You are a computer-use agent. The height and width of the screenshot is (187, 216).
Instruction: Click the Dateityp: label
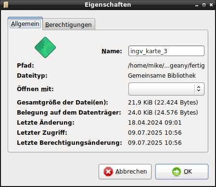tap(32, 76)
